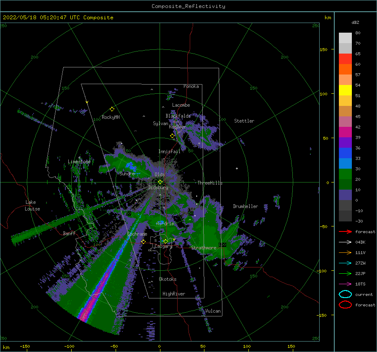The height and width of the screenshot is (352, 377).
Task: Select the 80 dBZ light grey swatch
Action: point(345,38)
